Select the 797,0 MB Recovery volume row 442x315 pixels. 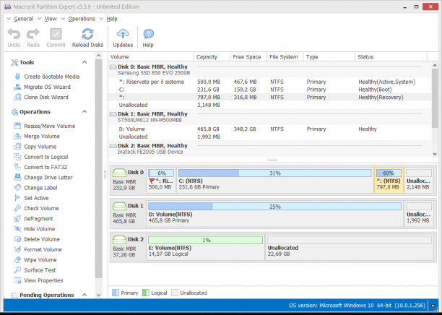click(270, 98)
